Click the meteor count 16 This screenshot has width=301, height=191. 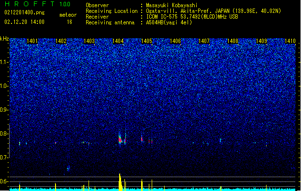[69, 22]
